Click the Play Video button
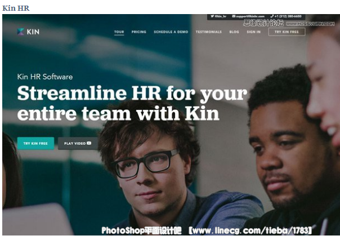Viewport: 340px width, 240px height. coord(78,143)
